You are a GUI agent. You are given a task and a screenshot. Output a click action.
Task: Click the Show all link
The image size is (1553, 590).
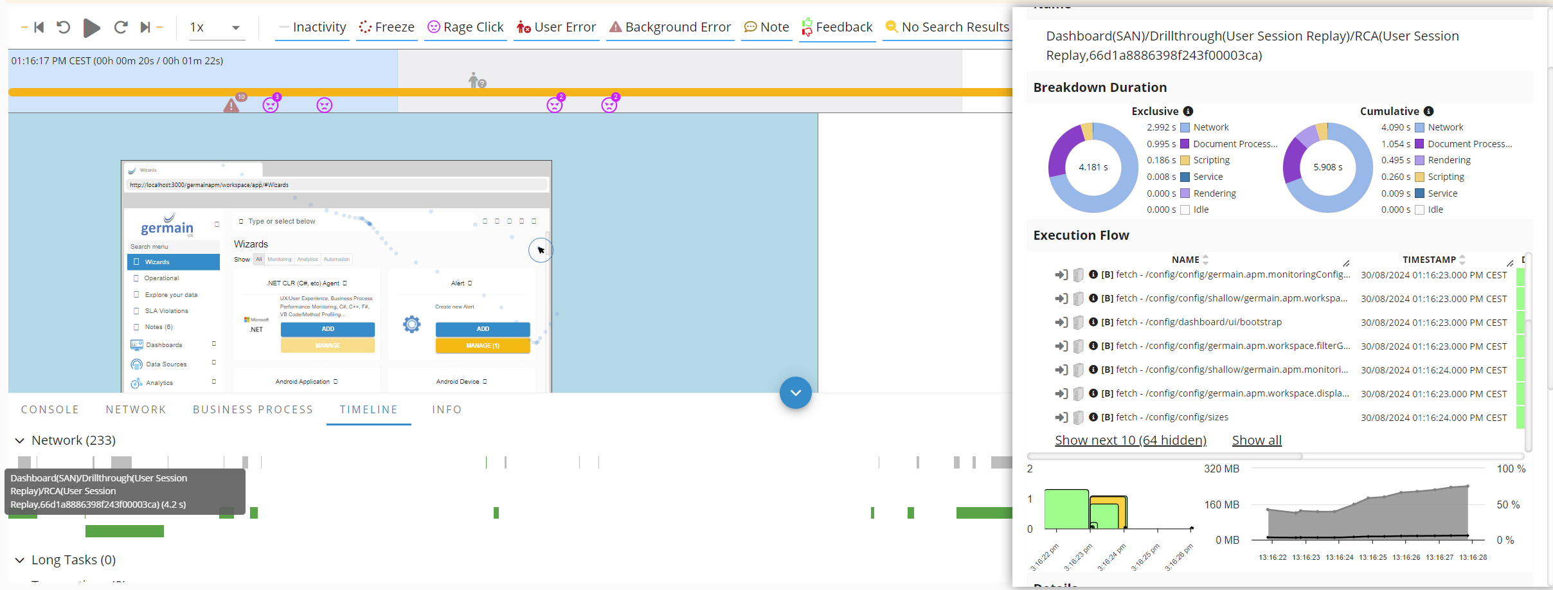pos(1256,440)
